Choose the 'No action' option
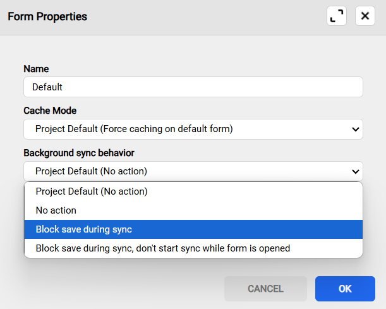Screen dimensions: 386x309 pos(56,210)
